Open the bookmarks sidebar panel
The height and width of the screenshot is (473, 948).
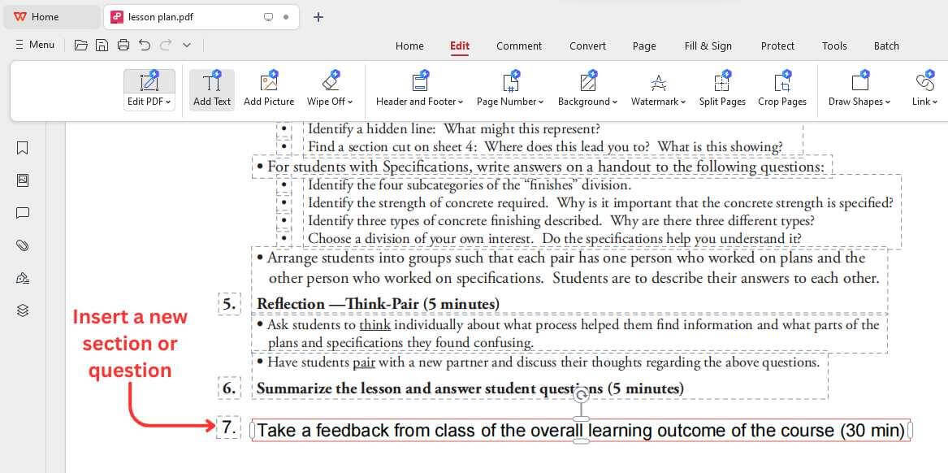[23, 148]
